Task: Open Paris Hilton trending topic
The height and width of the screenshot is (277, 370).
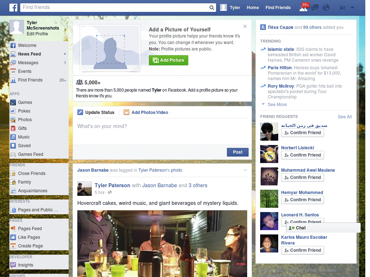Action: click(279, 67)
